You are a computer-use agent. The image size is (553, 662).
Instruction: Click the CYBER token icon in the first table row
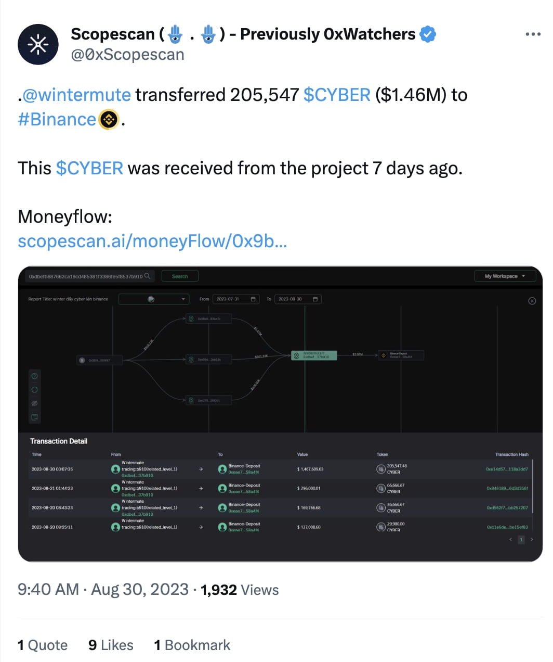point(380,469)
